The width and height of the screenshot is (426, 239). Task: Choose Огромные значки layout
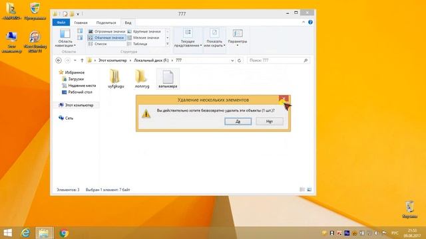(107, 31)
